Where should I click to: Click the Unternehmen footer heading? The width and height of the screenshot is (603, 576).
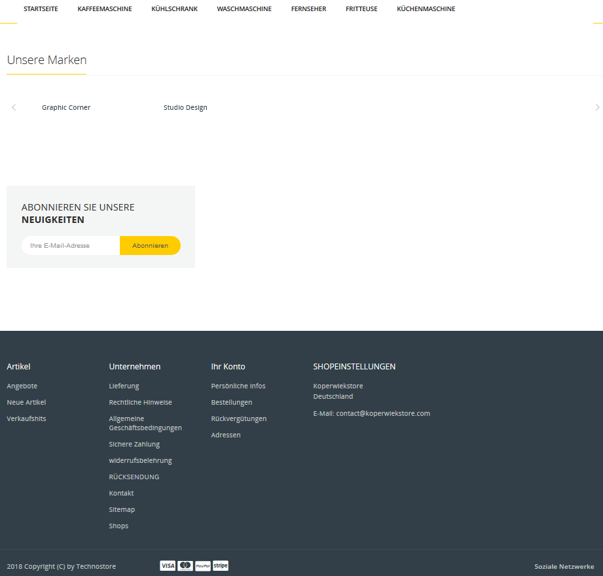click(x=135, y=367)
